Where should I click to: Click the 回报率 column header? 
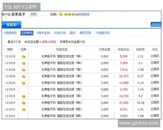click(x=140, y=50)
